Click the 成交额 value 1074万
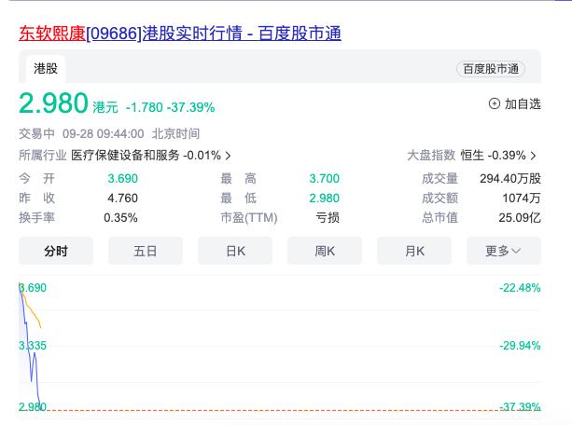 [x=522, y=198]
